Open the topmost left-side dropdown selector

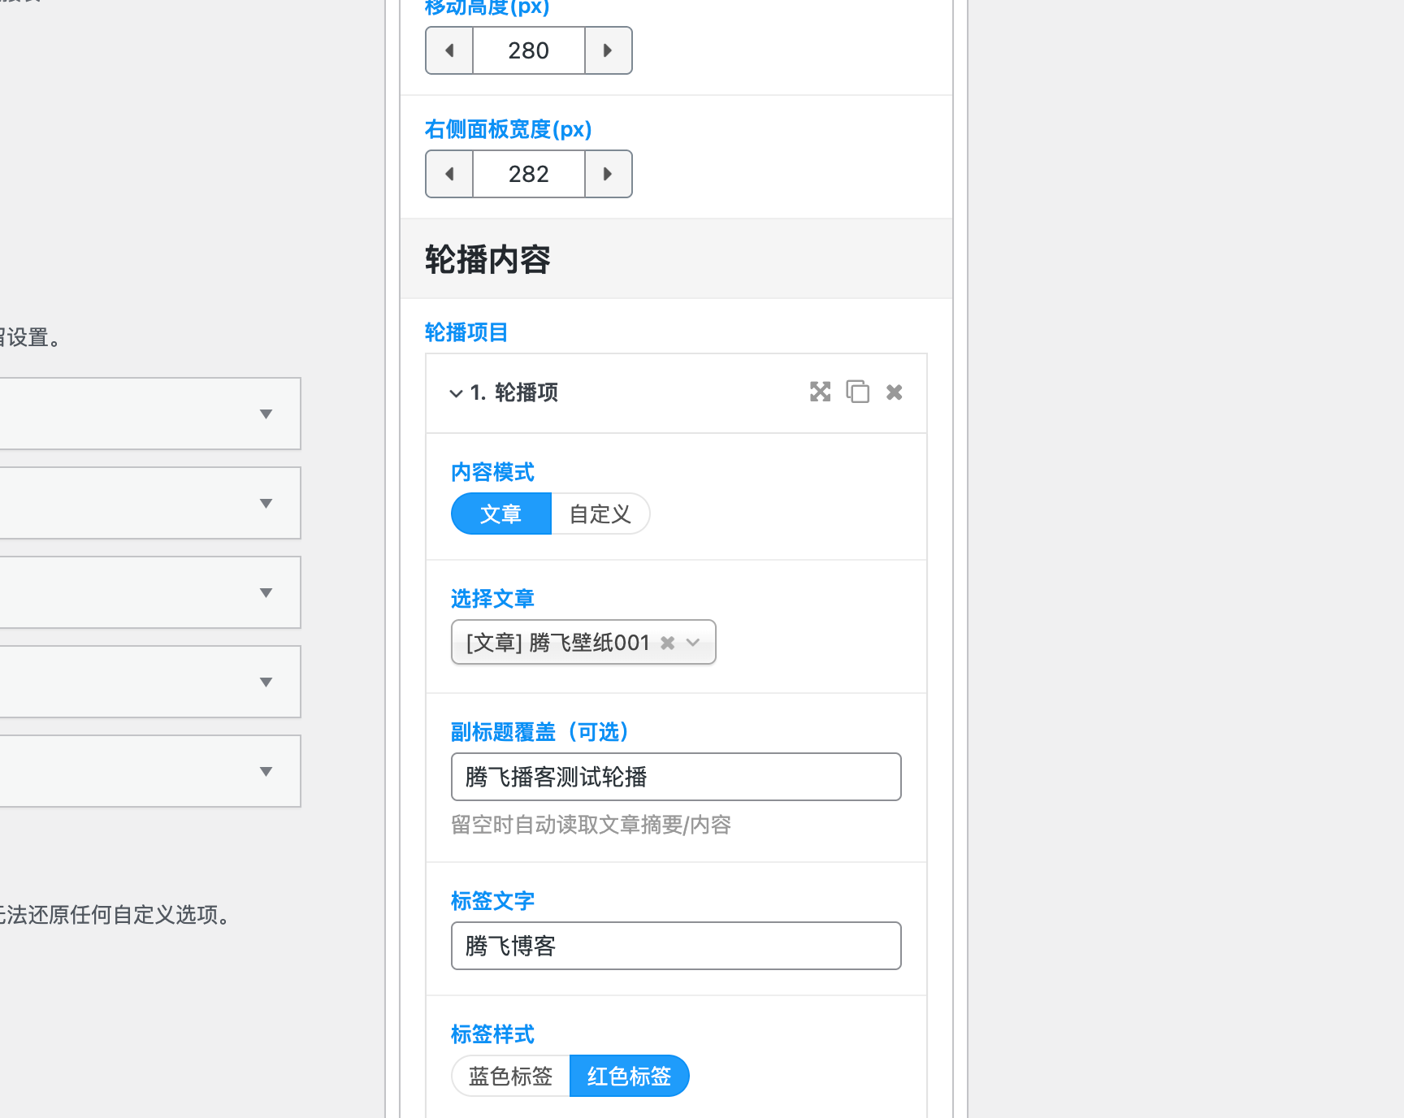click(266, 414)
